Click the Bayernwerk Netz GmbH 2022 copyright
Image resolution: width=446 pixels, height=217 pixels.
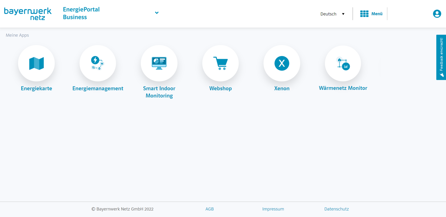(123, 209)
